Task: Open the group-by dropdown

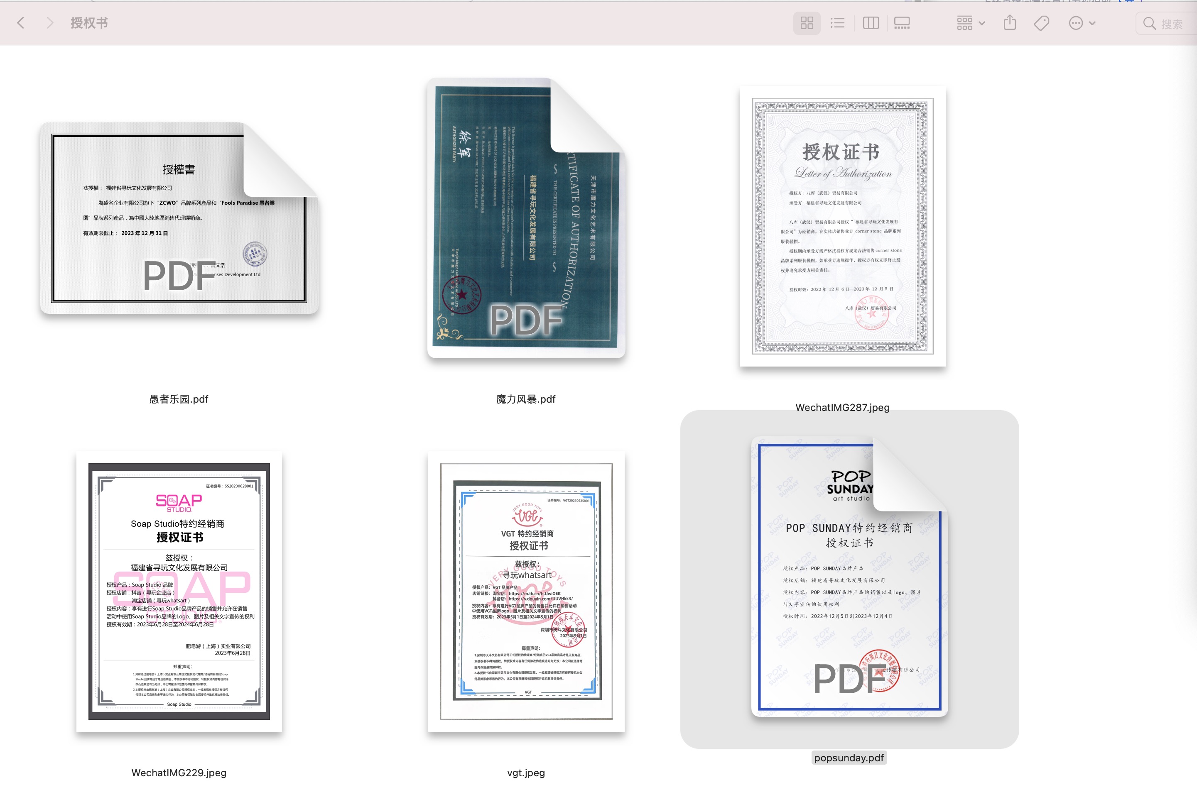Action: [970, 23]
